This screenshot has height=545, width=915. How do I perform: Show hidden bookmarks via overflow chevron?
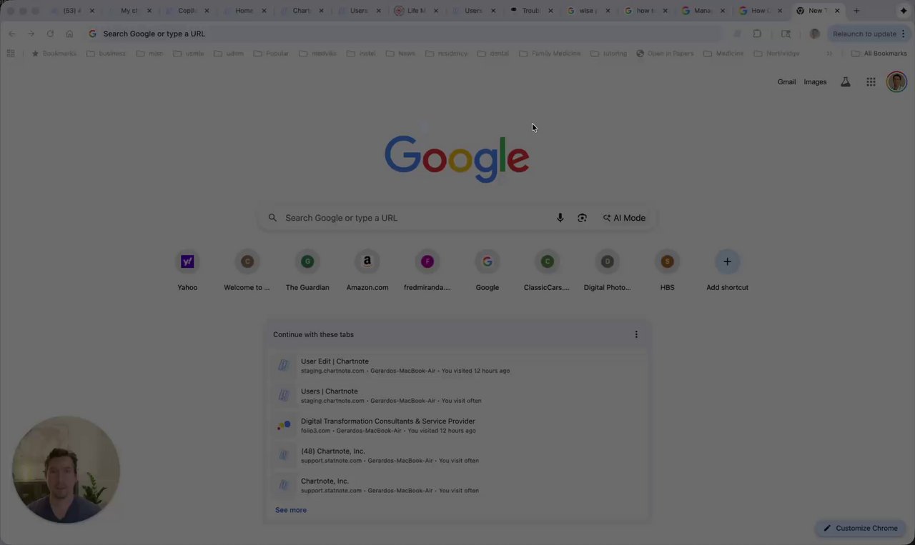pos(829,54)
